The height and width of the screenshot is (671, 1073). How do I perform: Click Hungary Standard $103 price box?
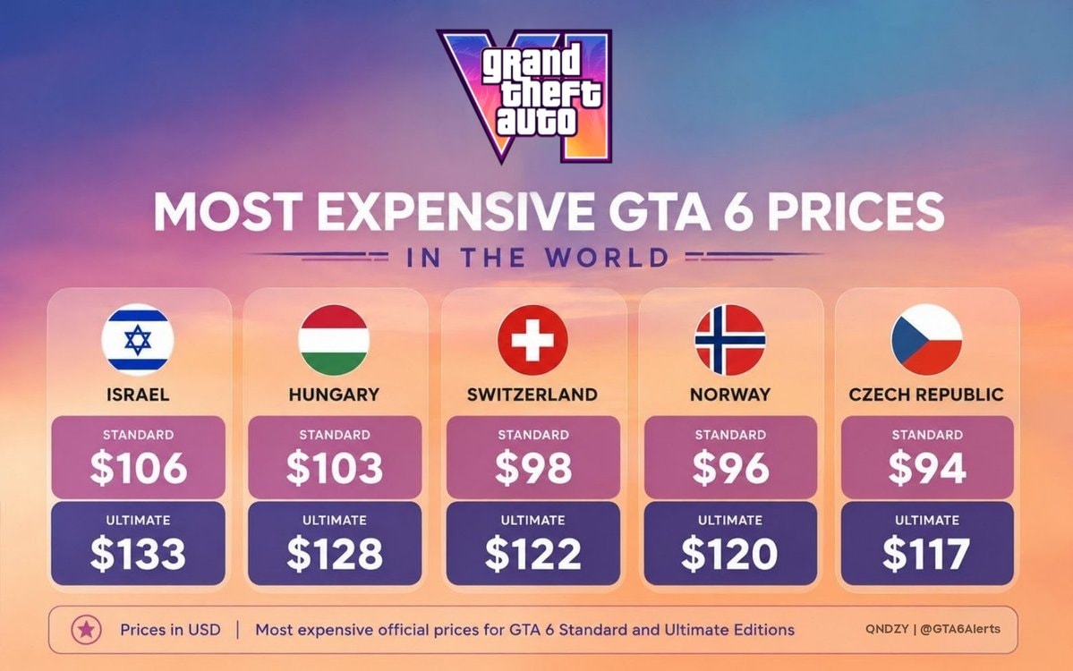[335, 457]
